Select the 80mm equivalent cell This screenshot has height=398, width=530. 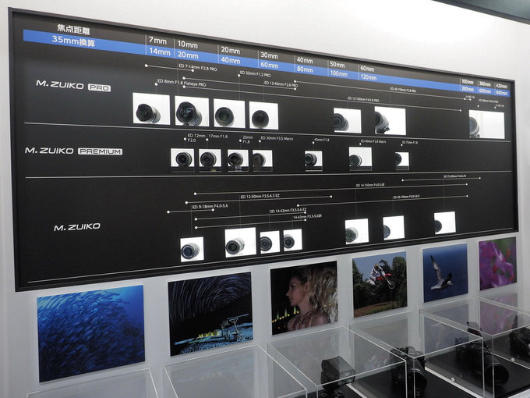tap(305, 69)
